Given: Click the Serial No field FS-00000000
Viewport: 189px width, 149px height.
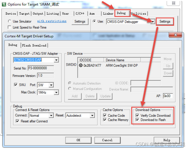Looking at the screenshot, I should pos(41,68).
